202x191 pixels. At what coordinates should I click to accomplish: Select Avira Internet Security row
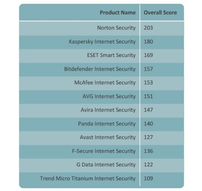(101, 110)
